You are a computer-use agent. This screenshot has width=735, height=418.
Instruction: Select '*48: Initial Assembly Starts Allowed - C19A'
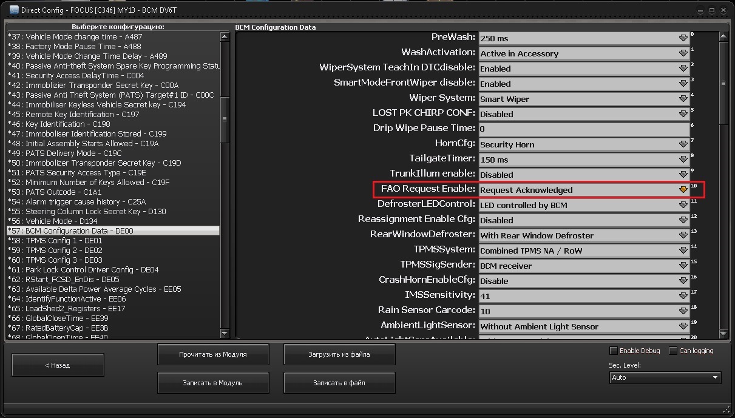[113, 143]
